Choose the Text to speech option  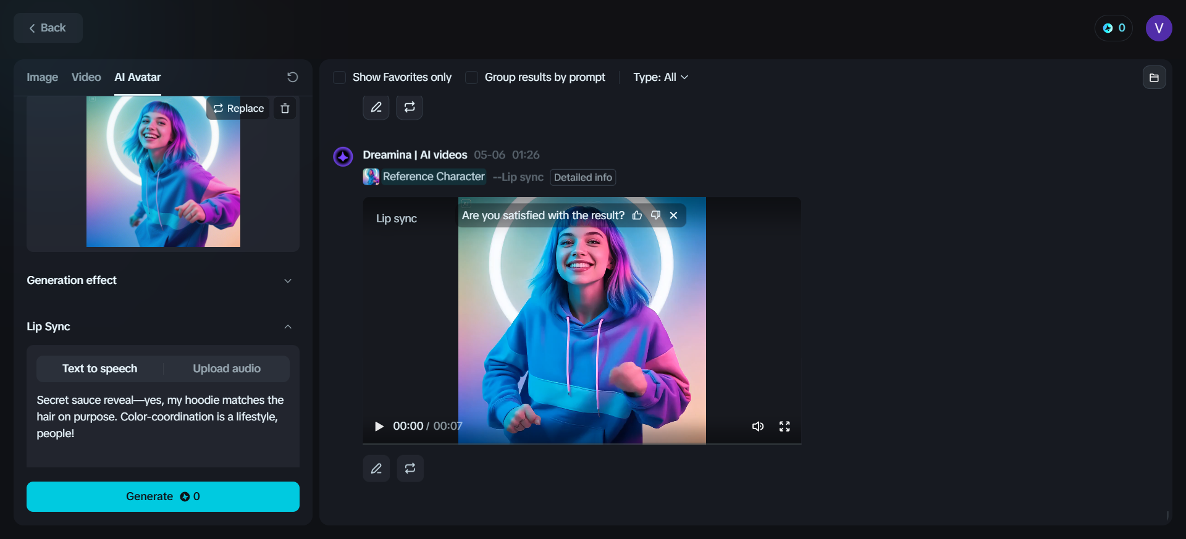click(x=100, y=369)
